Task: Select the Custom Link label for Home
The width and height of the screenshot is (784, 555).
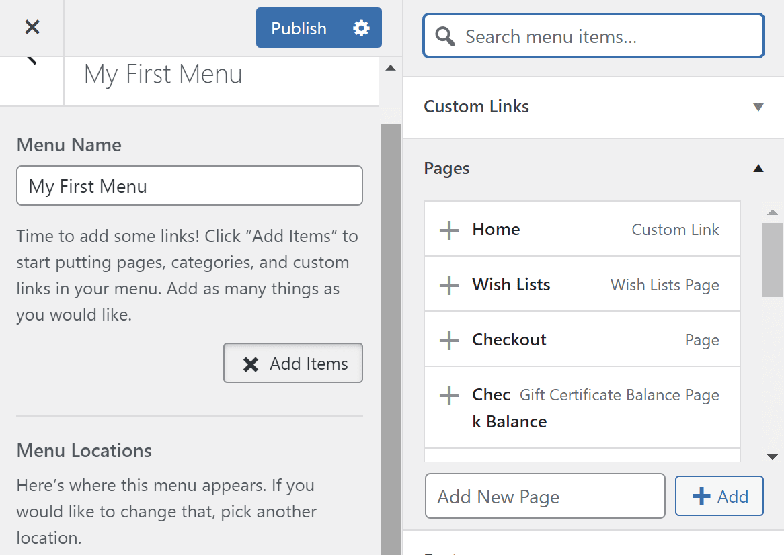Action: [x=675, y=229]
